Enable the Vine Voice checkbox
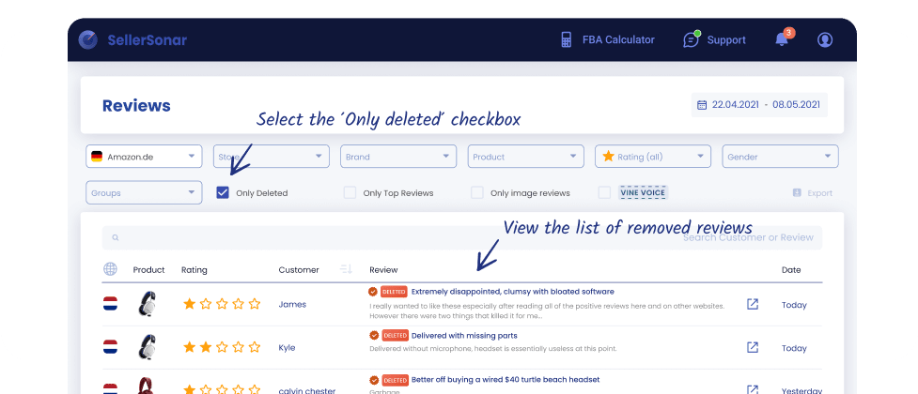Viewport: 918px width, 394px height. point(605,193)
